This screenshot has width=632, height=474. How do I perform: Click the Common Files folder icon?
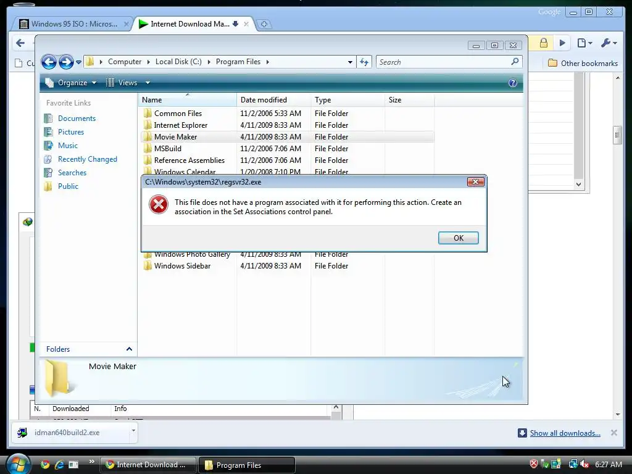tap(148, 114)
